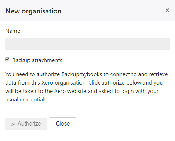Click the Close button
The height and width of the screenshot is (141, 175).
63,124
